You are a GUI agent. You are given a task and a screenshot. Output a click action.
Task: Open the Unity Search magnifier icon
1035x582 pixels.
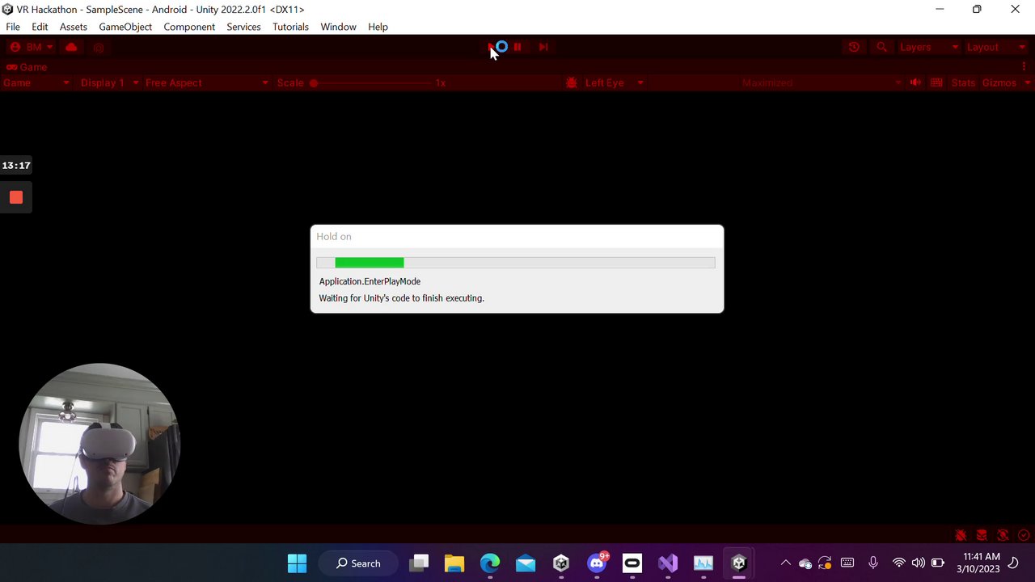click(882, 47)
